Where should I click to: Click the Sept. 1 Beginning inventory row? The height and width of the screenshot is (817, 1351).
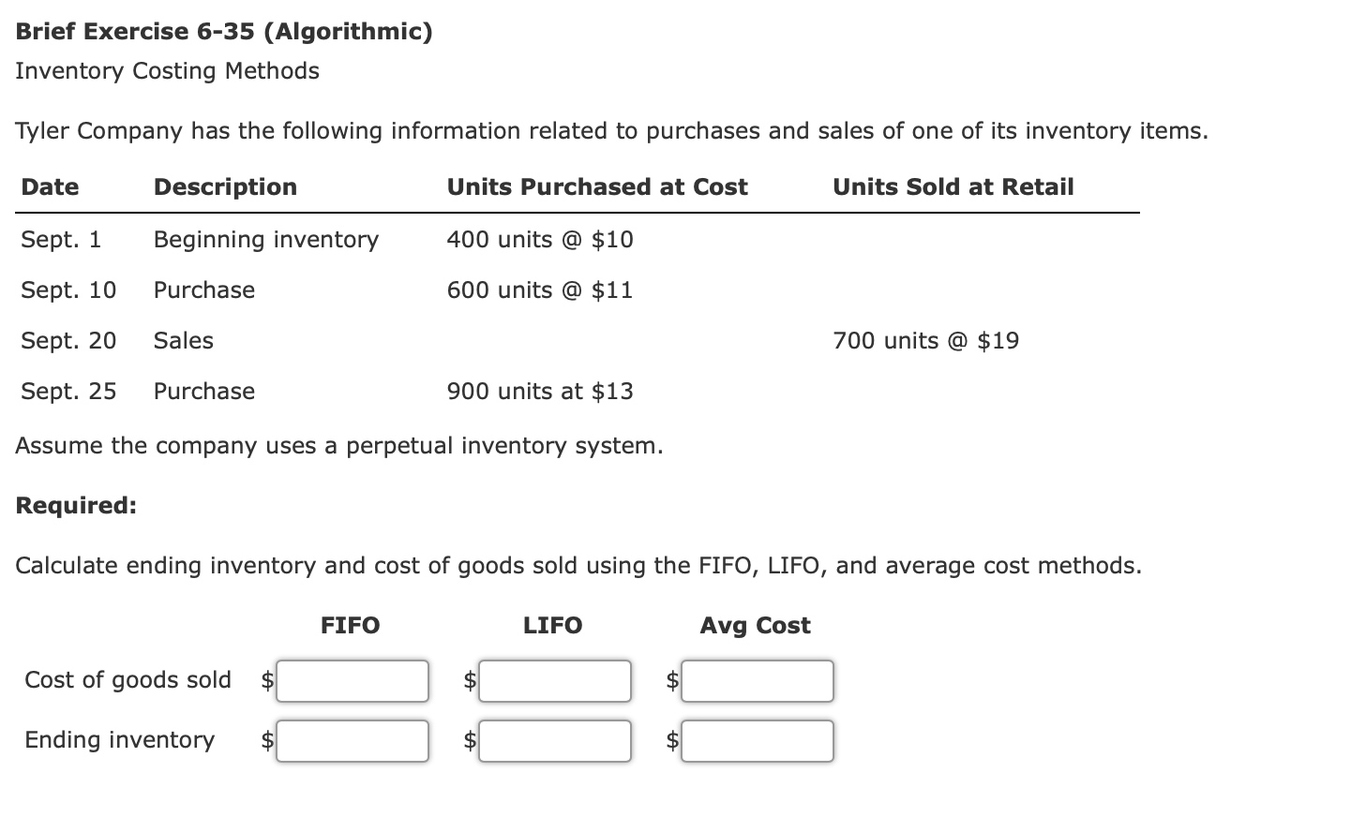265,239
